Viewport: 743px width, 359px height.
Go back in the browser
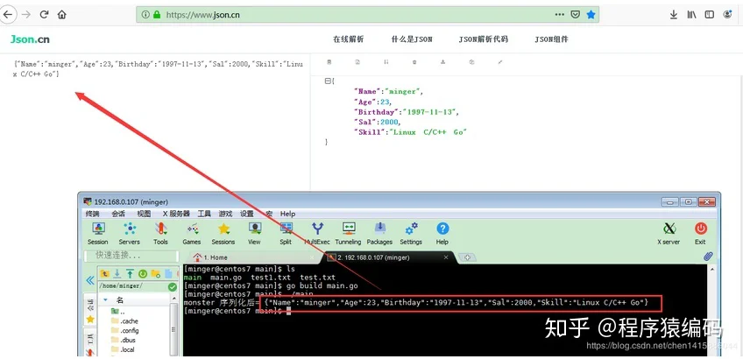click(x=8, y=15)
